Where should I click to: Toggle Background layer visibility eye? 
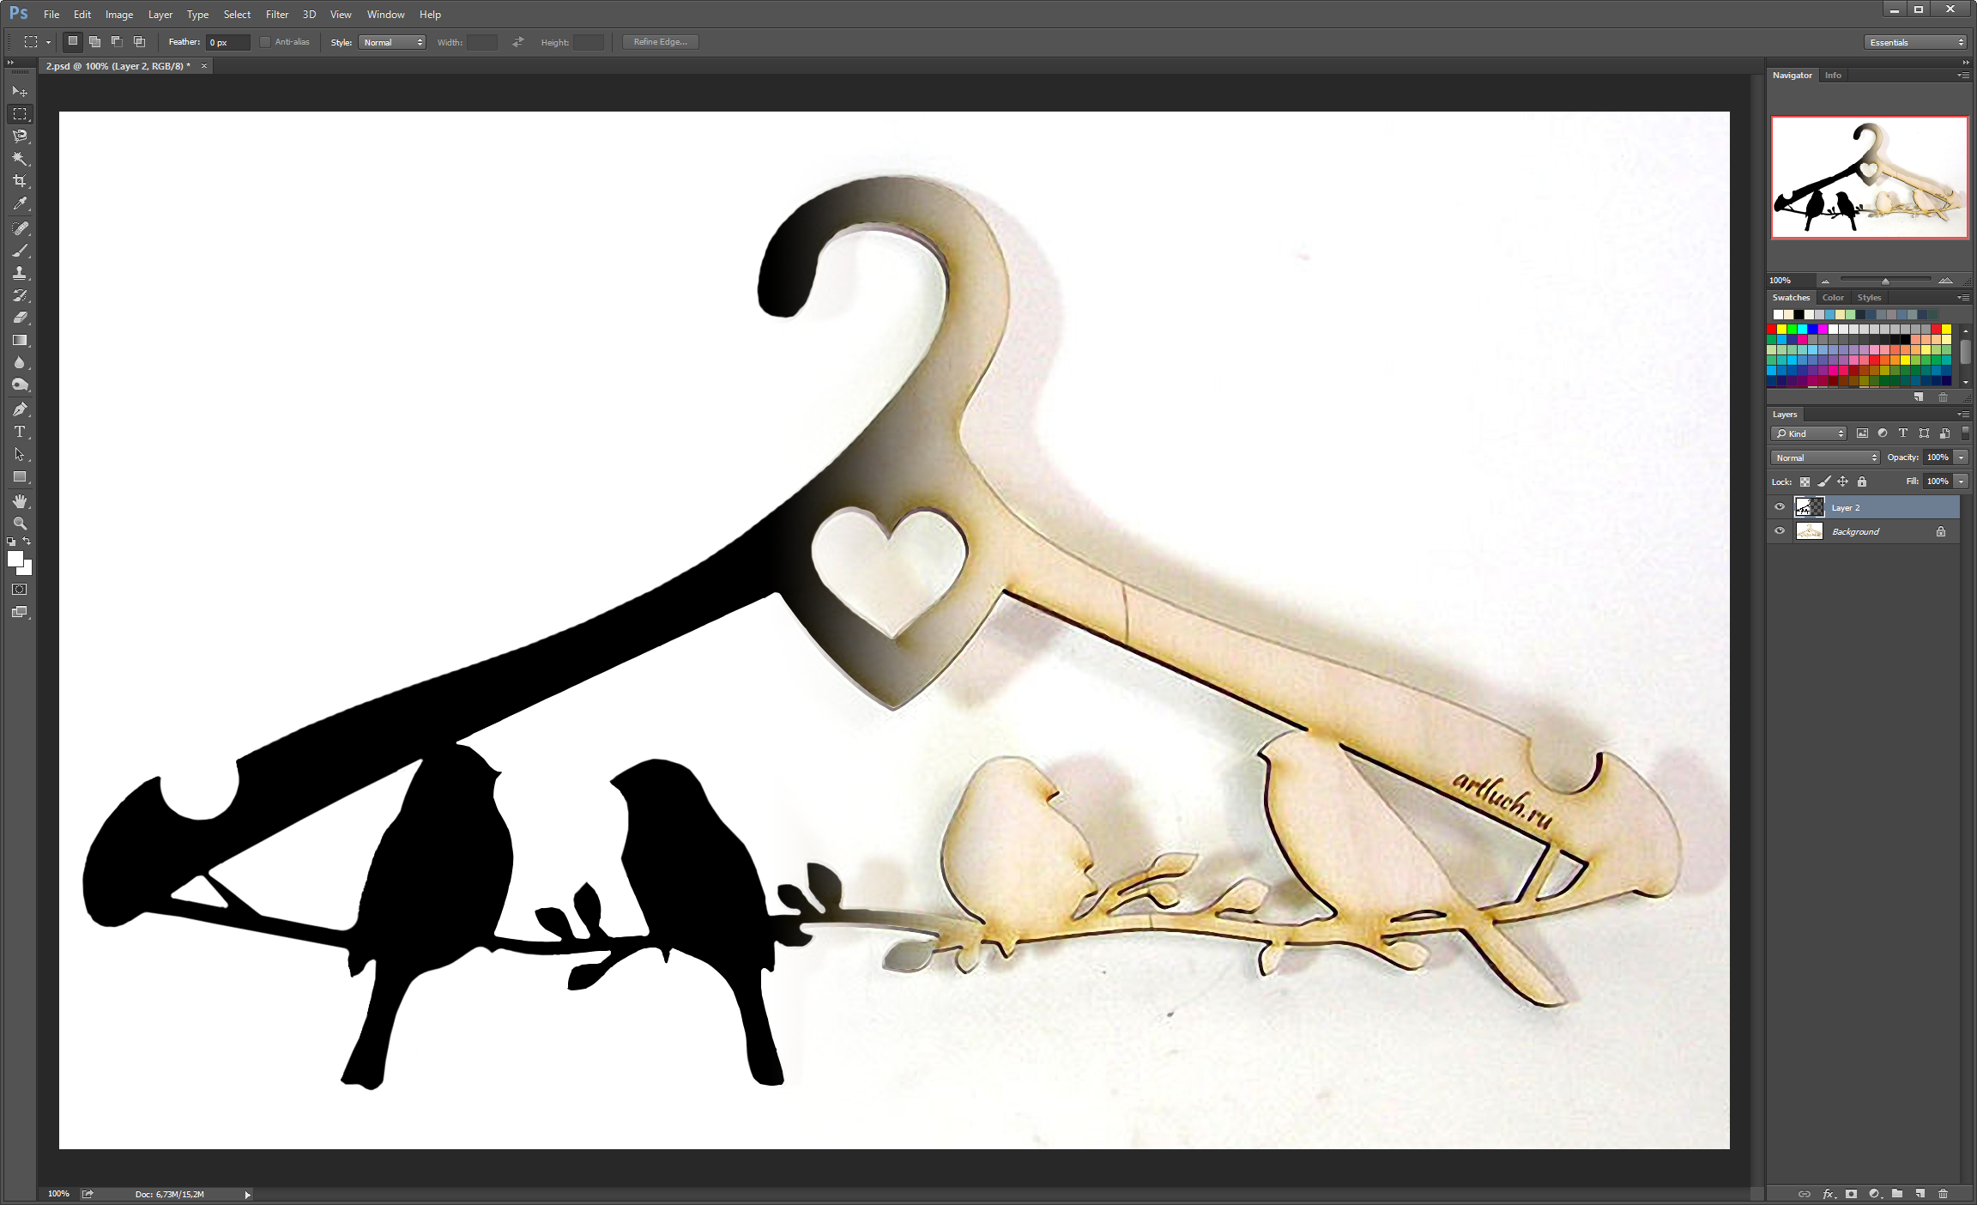(1780, 531)
